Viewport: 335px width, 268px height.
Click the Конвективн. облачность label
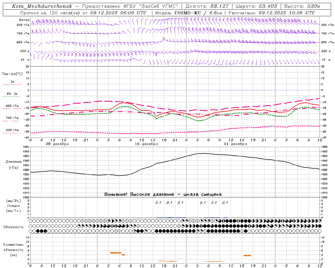click(13, 247)
